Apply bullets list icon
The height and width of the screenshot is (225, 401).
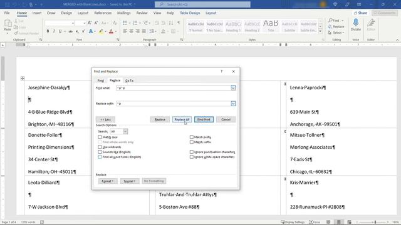pyautogui.click(x=125, y=23)
